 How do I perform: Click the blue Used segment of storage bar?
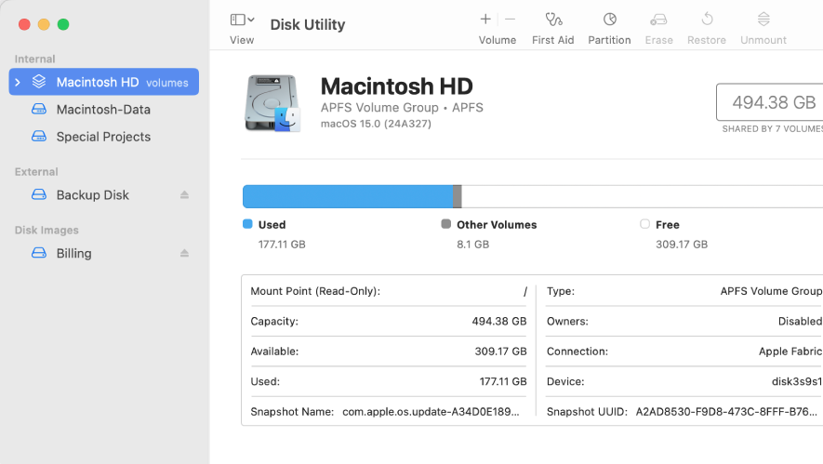348,196
